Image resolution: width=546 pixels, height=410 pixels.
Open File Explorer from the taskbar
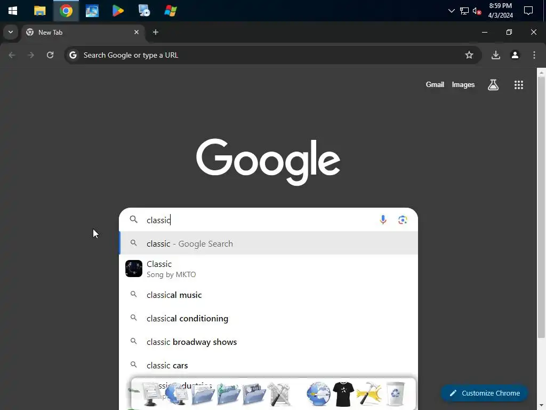coord(39,11)
